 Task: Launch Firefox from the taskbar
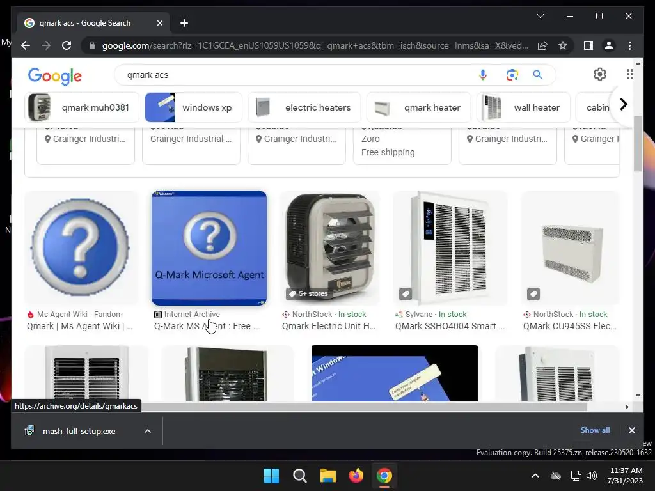[356, 476]
